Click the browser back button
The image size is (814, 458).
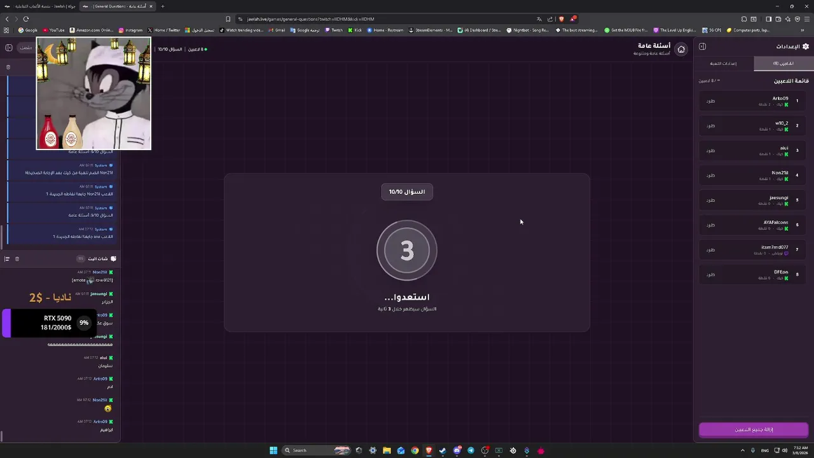[8, 19]
